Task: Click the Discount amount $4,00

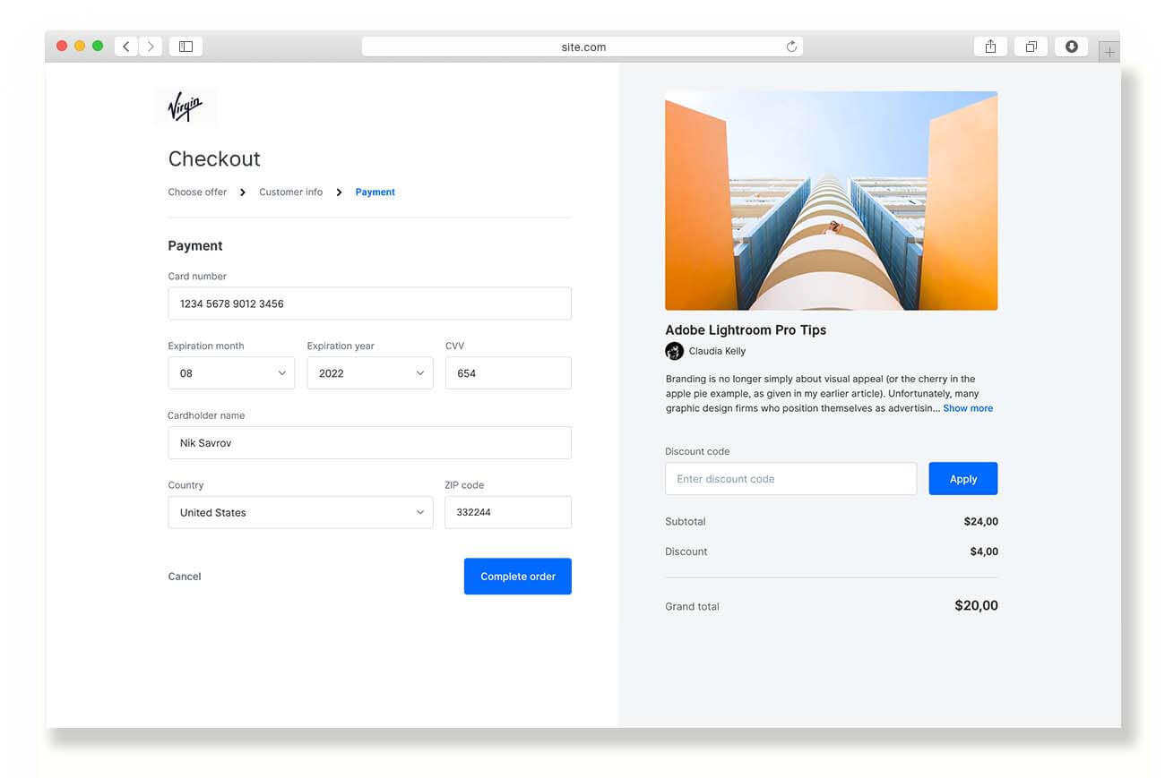Action: tap(984, 551)
